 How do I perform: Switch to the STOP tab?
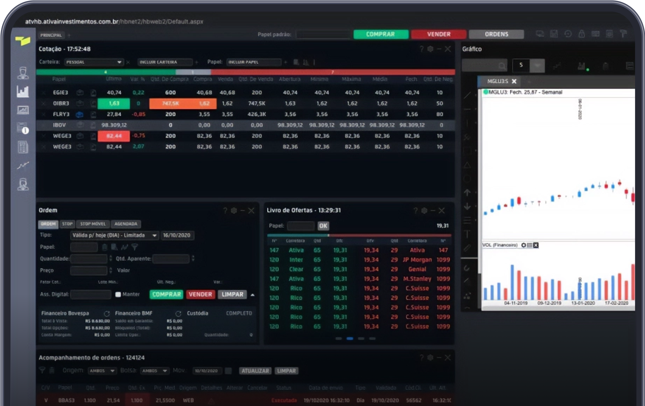tap(67, 224)
